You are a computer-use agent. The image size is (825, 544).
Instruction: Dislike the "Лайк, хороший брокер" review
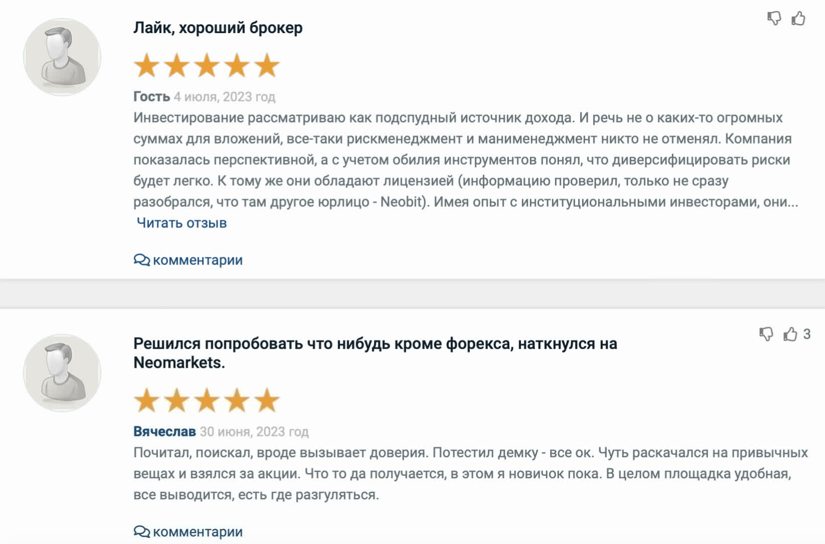click(774, 19)
